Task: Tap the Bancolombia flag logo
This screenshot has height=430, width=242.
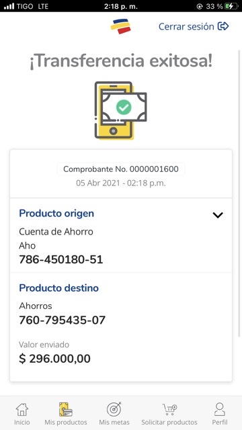Action: 121,26
